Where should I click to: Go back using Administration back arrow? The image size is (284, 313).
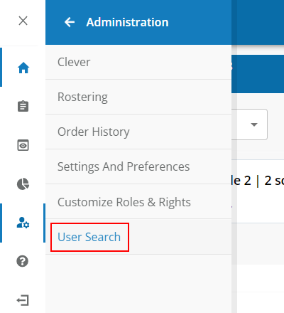coord(70,22)
